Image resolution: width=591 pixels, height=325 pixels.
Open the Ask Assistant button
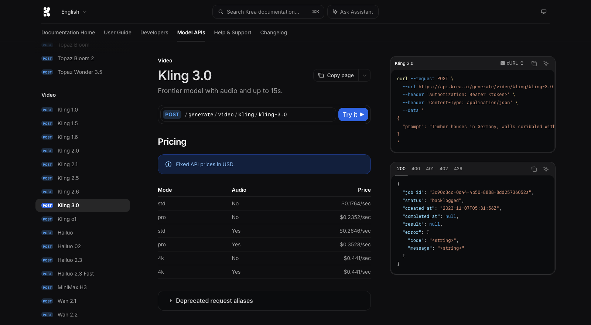pyautogui.click(x=353, y=12)
